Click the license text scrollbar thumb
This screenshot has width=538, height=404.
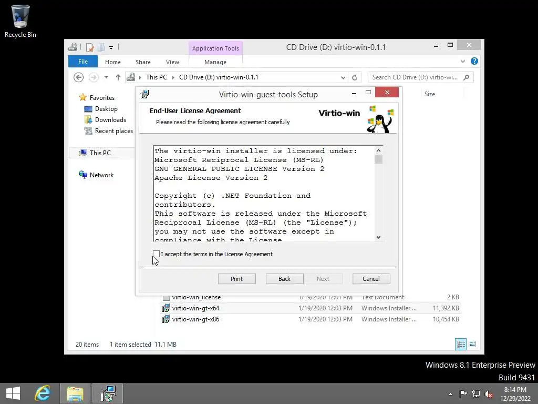(378, 159)
